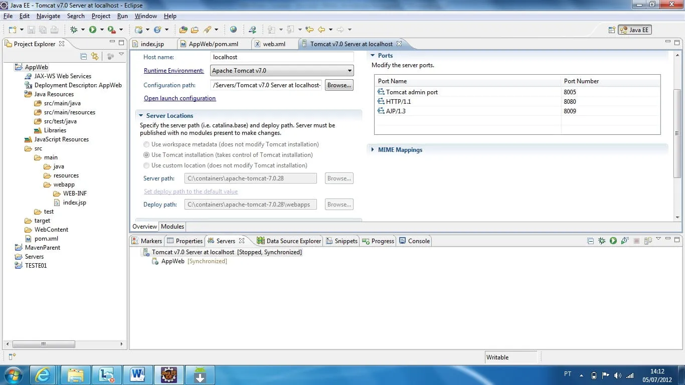Select the HTTP/1.1 port row
The height and width of the screenshot is (385, 685).
(x=518, y=102)
